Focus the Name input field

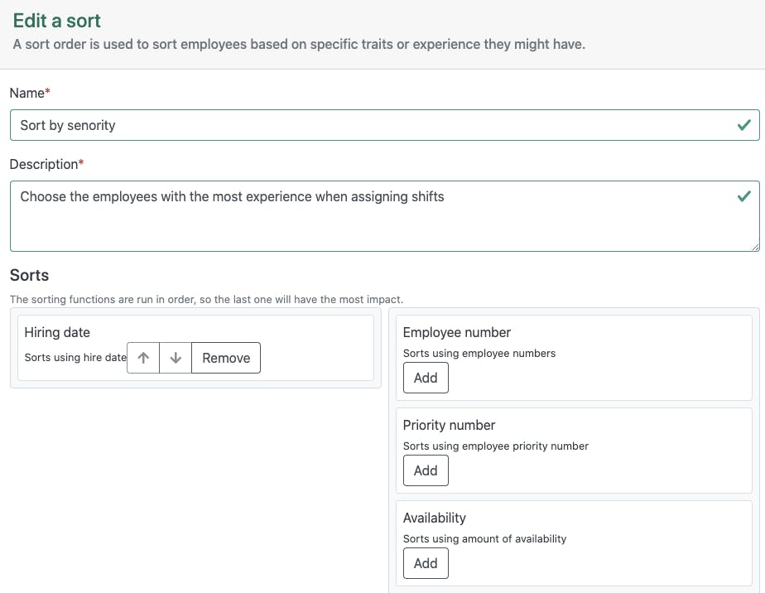(x=373, y=125)
